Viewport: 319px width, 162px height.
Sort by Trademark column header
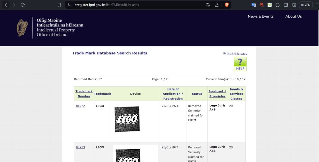103,94
